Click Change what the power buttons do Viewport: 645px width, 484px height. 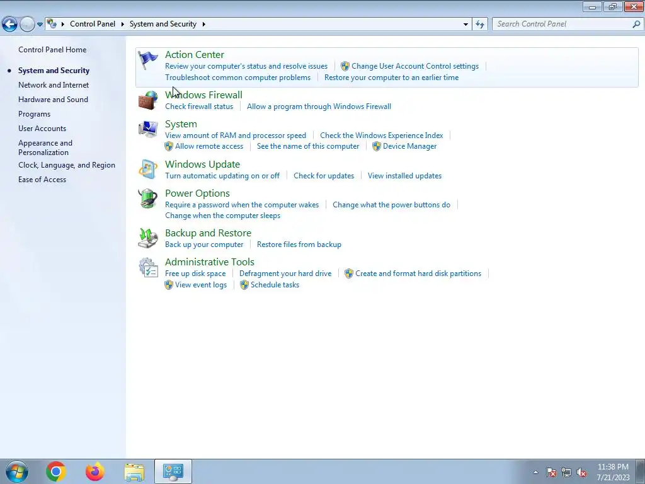[391, 205]
